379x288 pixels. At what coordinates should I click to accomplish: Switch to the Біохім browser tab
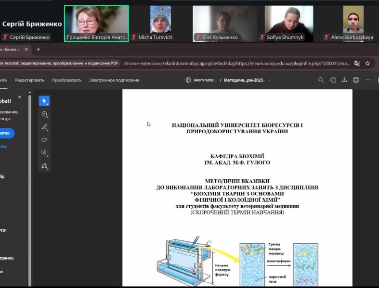point(10,49)
